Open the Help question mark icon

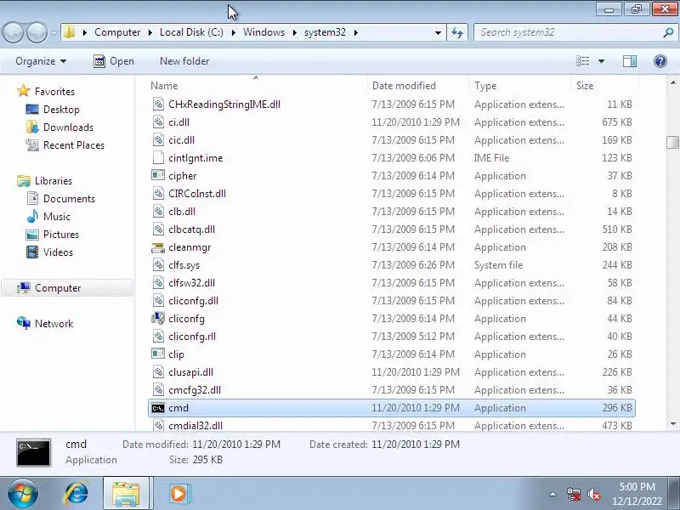[660, 61]
